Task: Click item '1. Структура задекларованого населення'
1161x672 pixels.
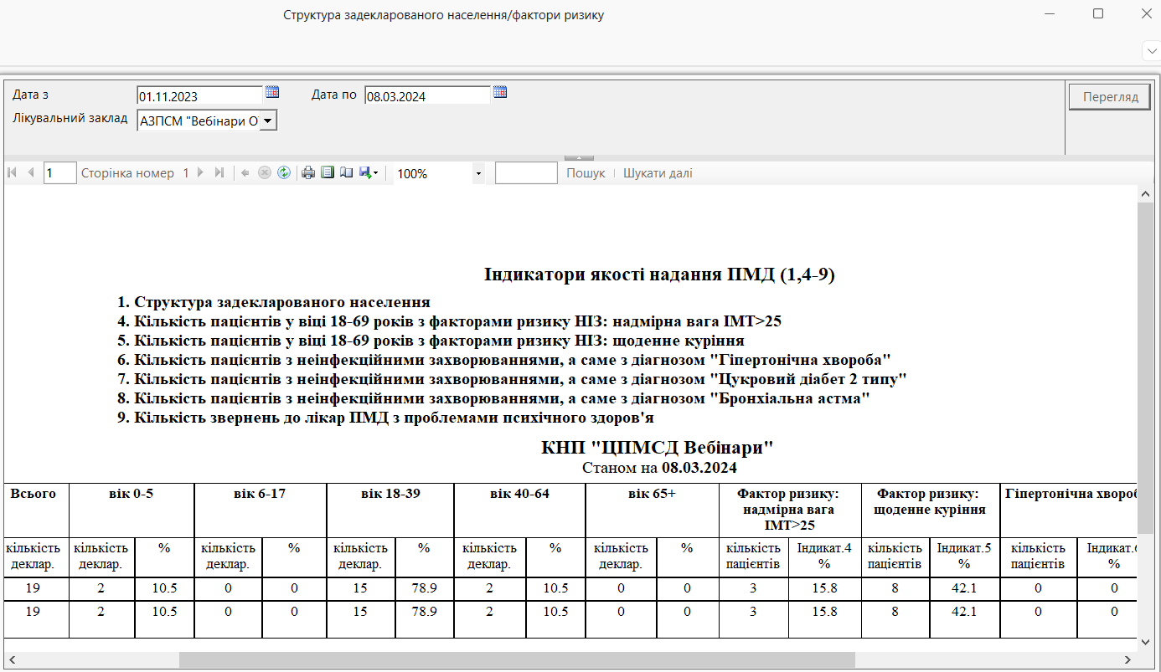Action: (274, 302)
